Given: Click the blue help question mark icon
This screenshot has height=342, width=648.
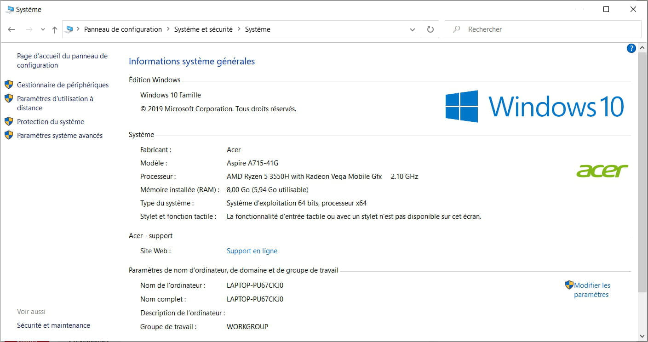Looking at the screenshot, I should point(631,48).
